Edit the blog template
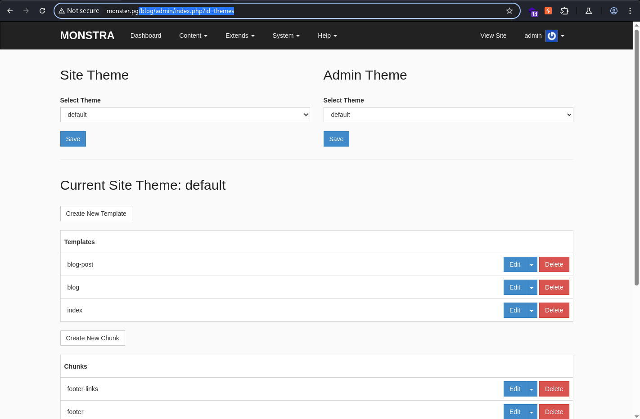The width and height of the screenshot is (640, 419). (x=515, y=287)
